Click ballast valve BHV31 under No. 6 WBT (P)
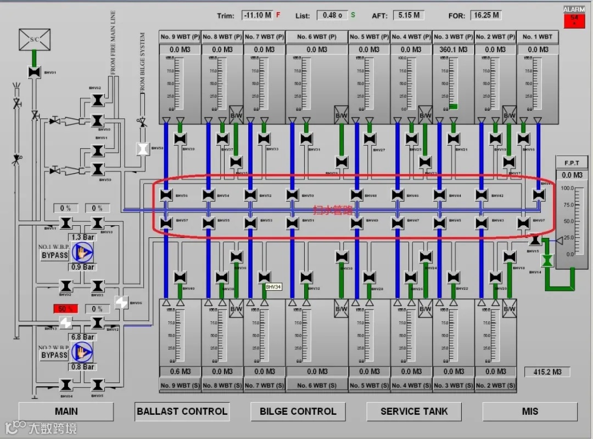Image resolution: width=593 pixels, height=439 pixels. click(306, 138)
